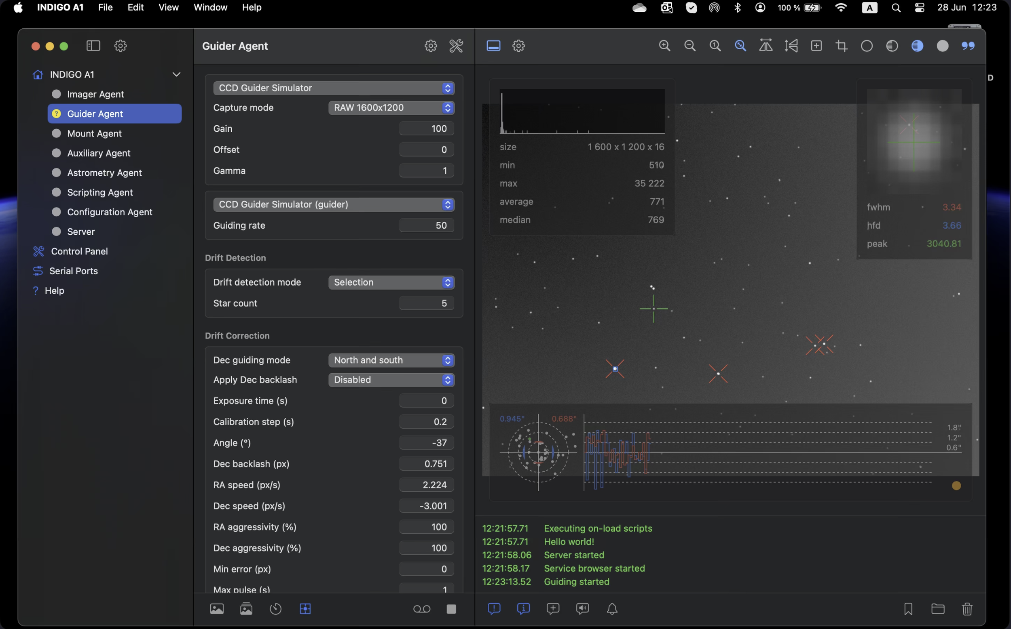Image resolution: width=1011 pixels, height=629 pixels.
Task: Click the Guiding rate input field
Action: point(426,225)
